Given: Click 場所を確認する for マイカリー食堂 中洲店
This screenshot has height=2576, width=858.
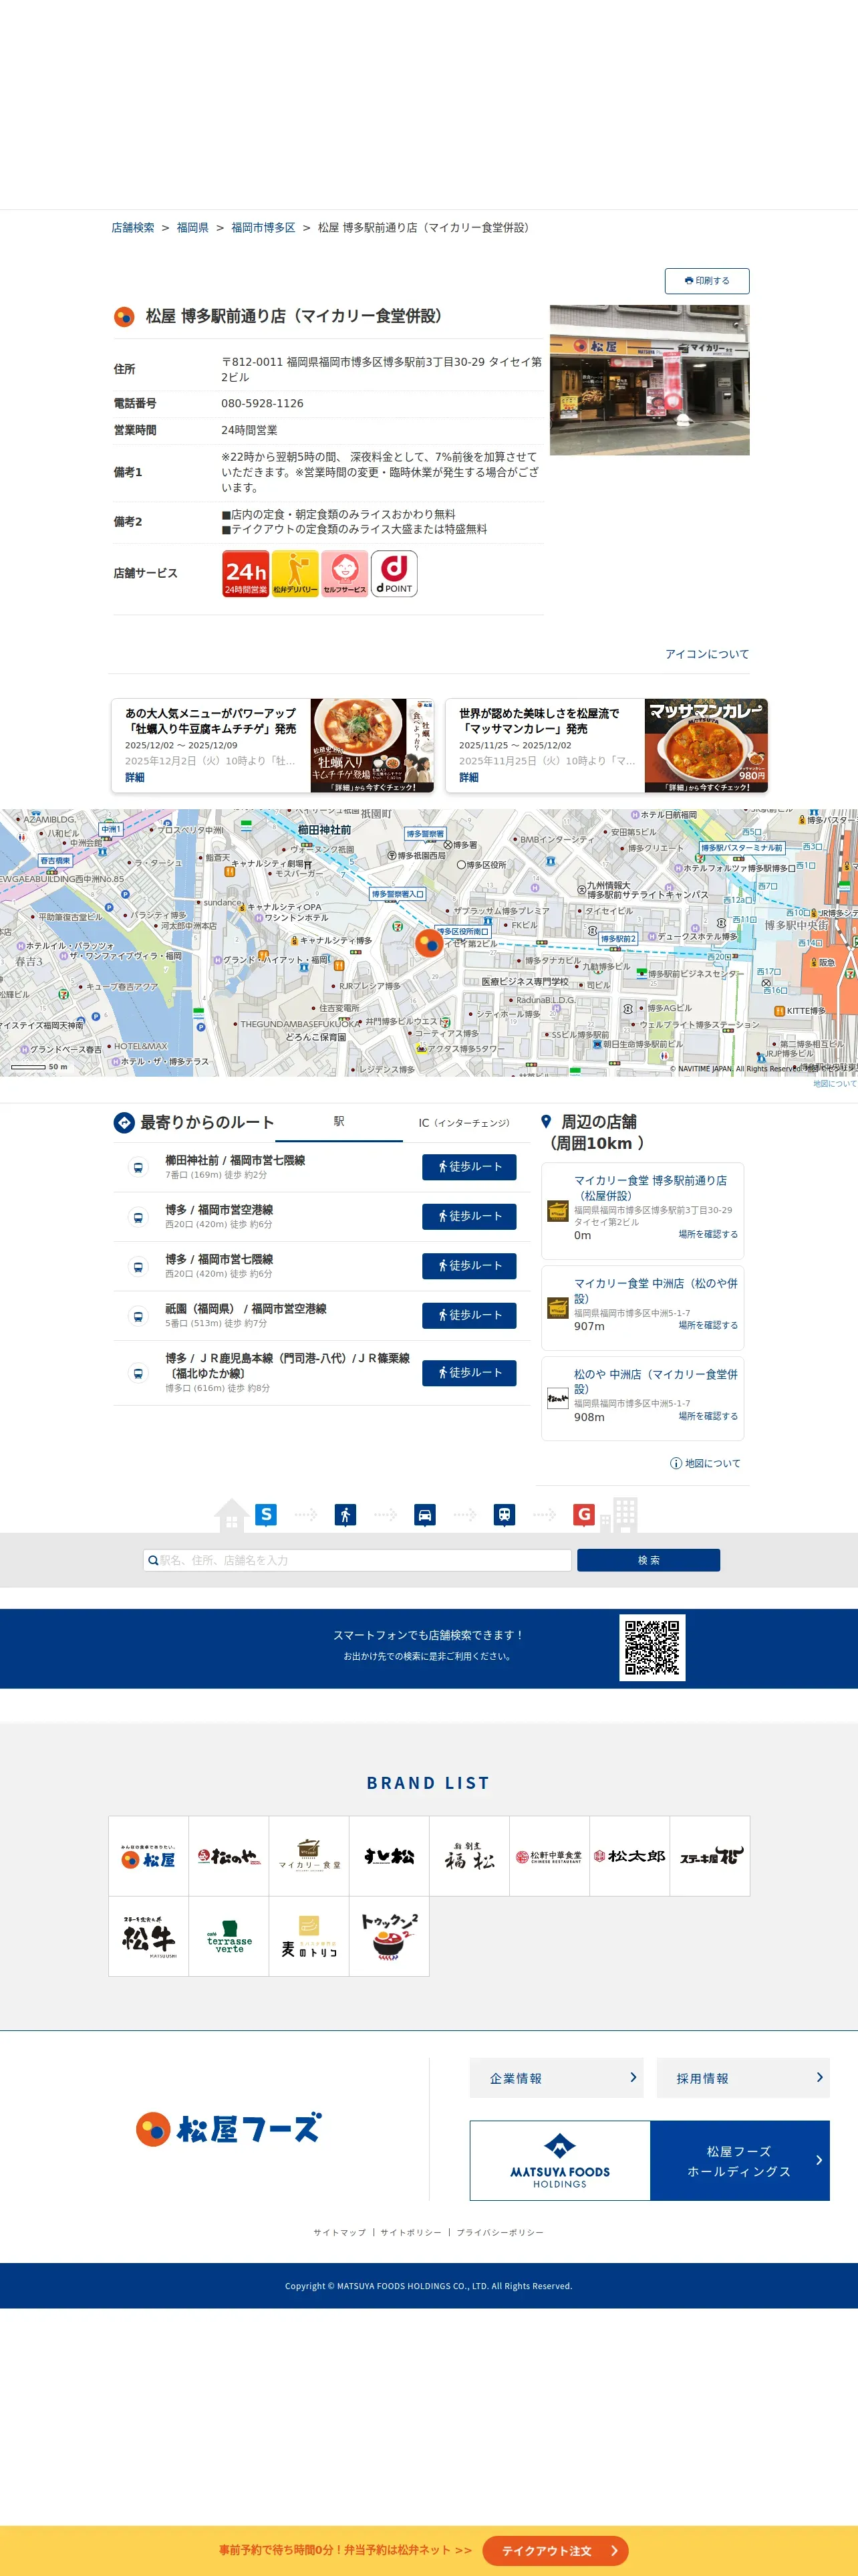Looking at the screenshot, I should (708, 1325).
